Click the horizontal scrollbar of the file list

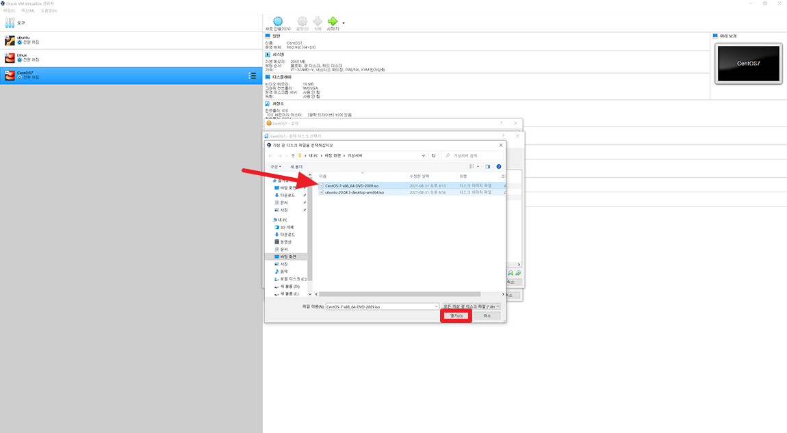[400, 295]
